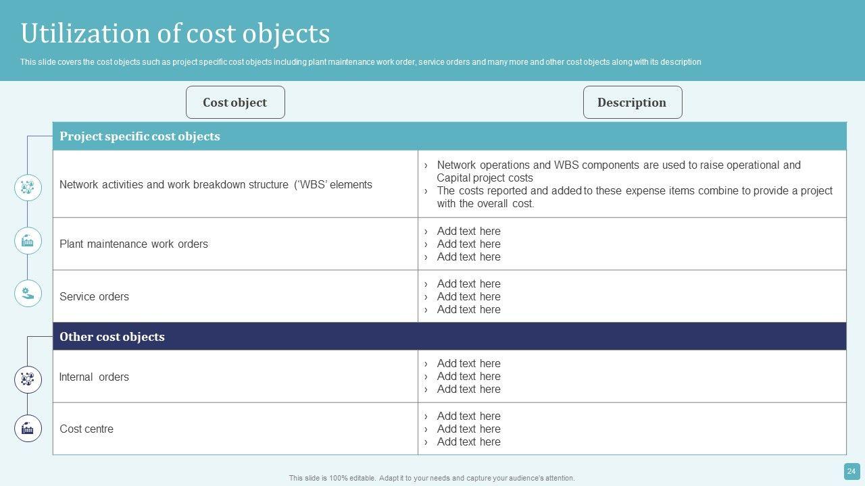Click the network activities people icon
This screenshot has height=486, width=865.
point(28,188)
